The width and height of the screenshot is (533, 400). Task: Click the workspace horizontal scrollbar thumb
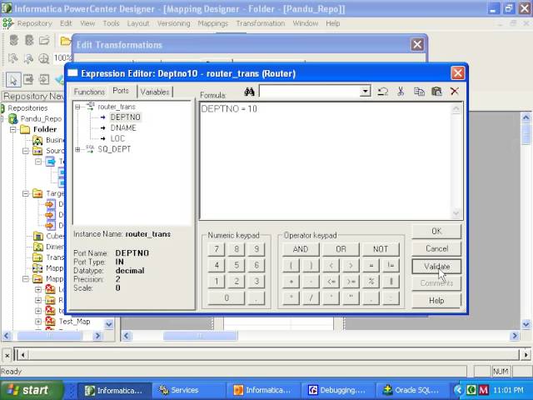point(200,336)
